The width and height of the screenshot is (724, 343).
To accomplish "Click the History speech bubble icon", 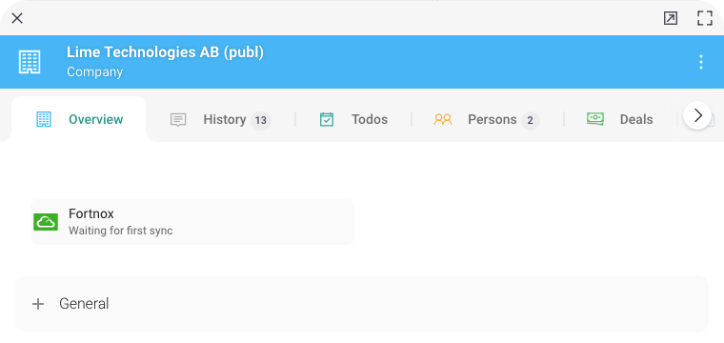I will (178, 119).
